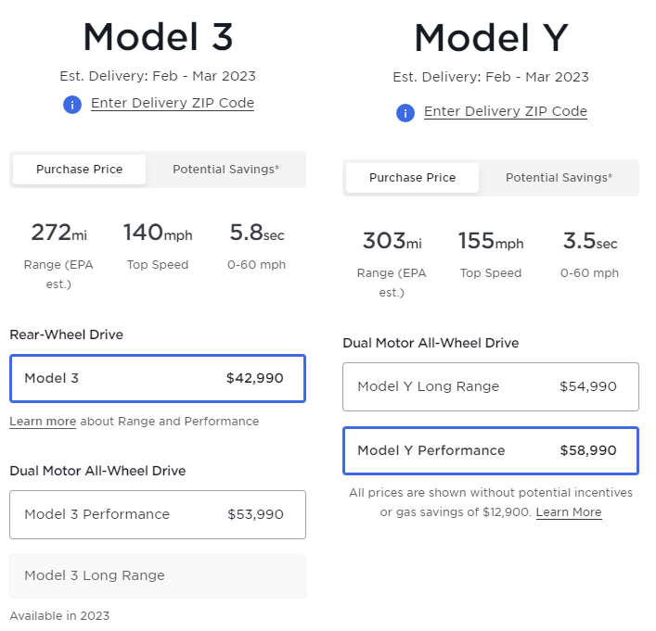Screen dimensions: 656x631
Task: Select Model Y Purchase Price tab
Action: click(x=412, y=178)
